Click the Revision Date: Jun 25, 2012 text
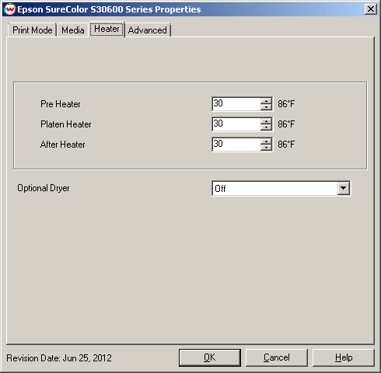The image size is (381, 373). pos(59,358)
